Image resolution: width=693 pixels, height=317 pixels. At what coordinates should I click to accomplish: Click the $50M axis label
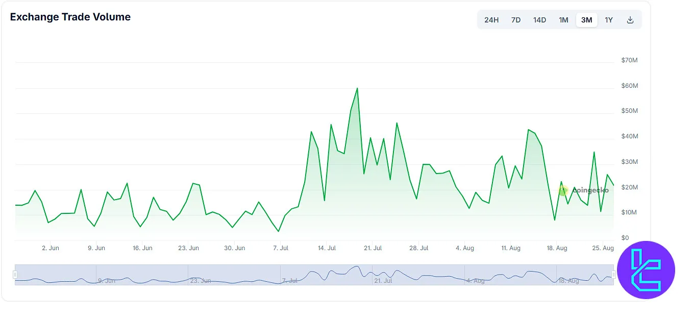[629, 111]
